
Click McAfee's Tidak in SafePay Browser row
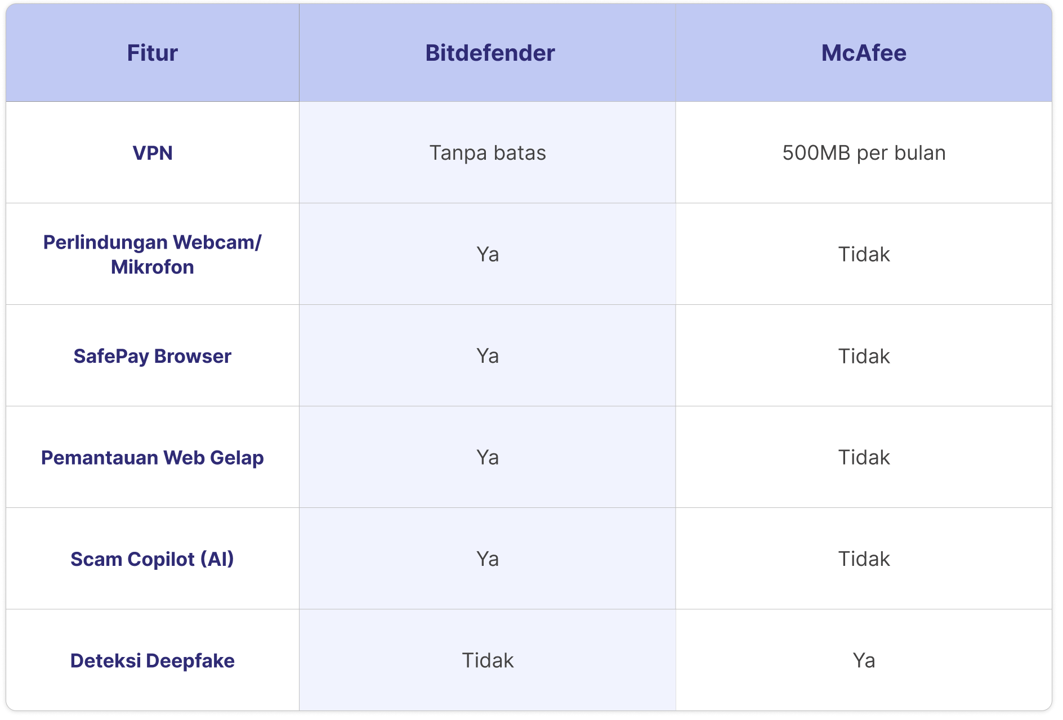click(x=864, y=356)
